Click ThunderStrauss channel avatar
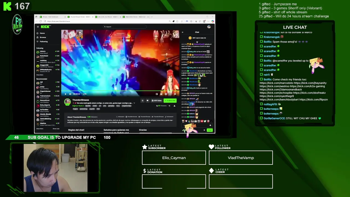 pyautogui.click(x=67, y=102)
